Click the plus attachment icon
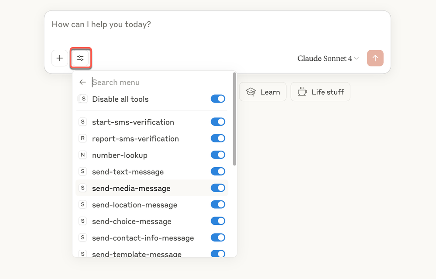The height and width of the screenshot is (279, 436). (60, 58)
